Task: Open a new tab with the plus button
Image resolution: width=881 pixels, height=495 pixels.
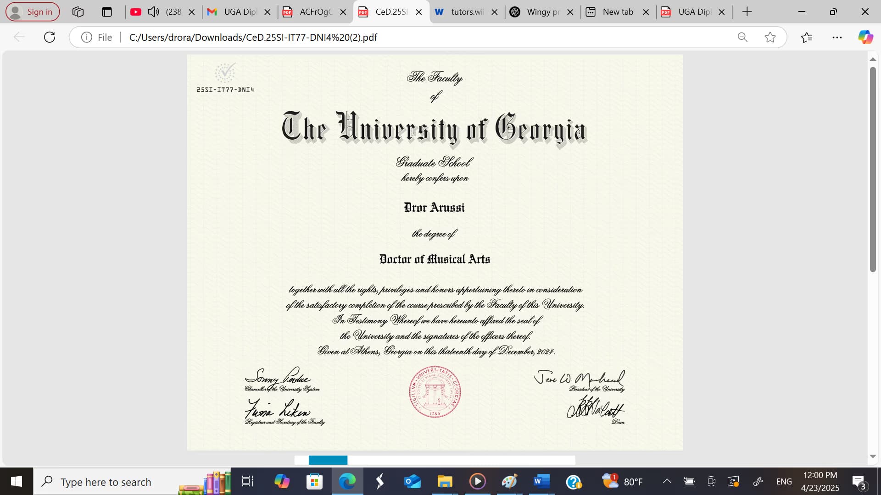Action: point(747,11)
